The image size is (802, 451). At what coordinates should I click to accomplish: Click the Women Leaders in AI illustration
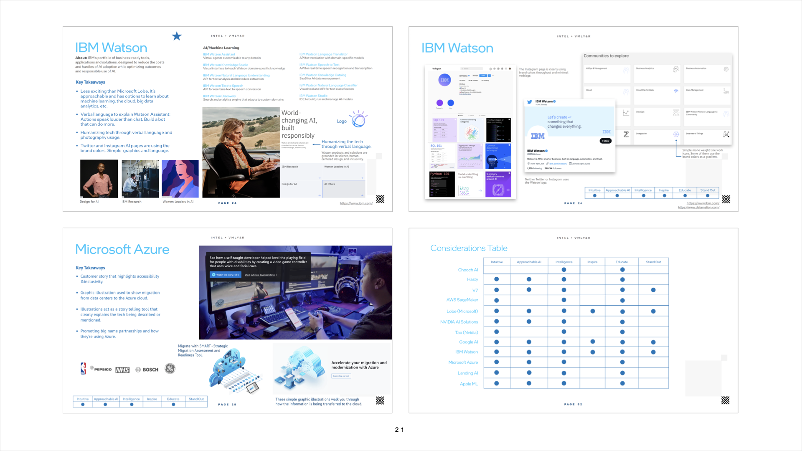tap(180, 179)
